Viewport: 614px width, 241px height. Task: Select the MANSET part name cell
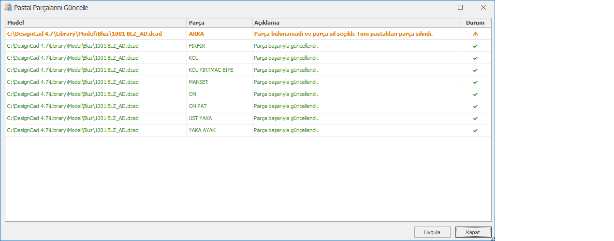[x=198, y=82]
